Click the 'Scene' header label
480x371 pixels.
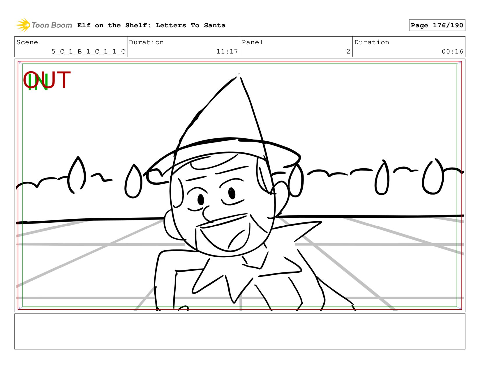[27, 42]
